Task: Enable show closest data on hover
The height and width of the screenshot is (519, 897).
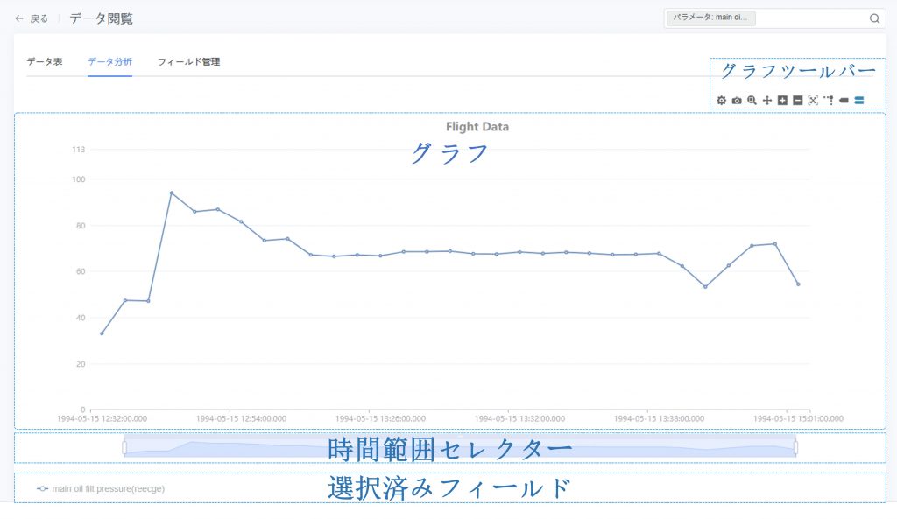Action: [x=844, y=101]
